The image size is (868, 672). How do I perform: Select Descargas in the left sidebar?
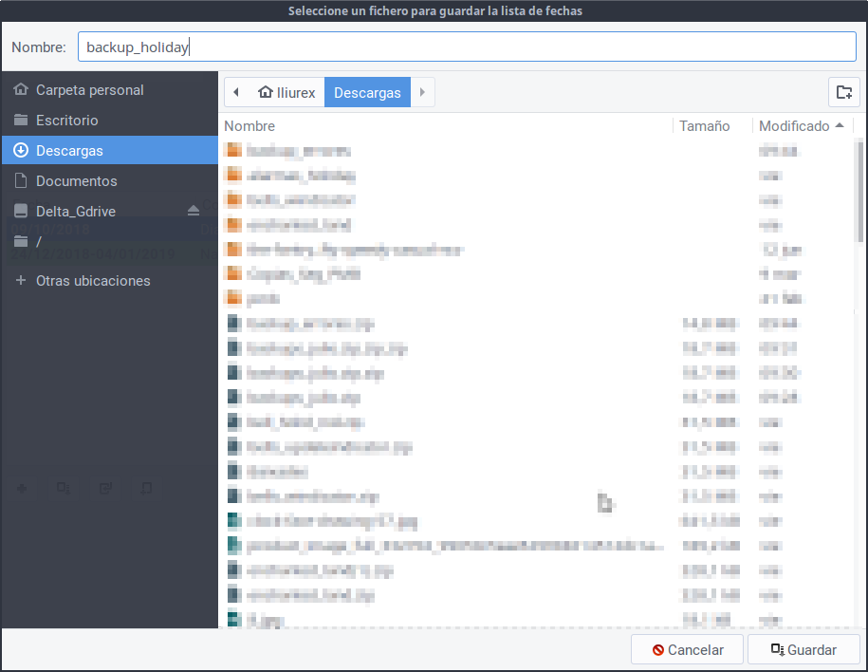69,151
